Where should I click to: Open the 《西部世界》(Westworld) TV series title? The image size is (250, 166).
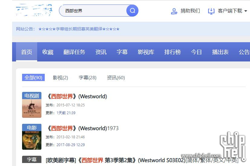[x=76, y=96]
